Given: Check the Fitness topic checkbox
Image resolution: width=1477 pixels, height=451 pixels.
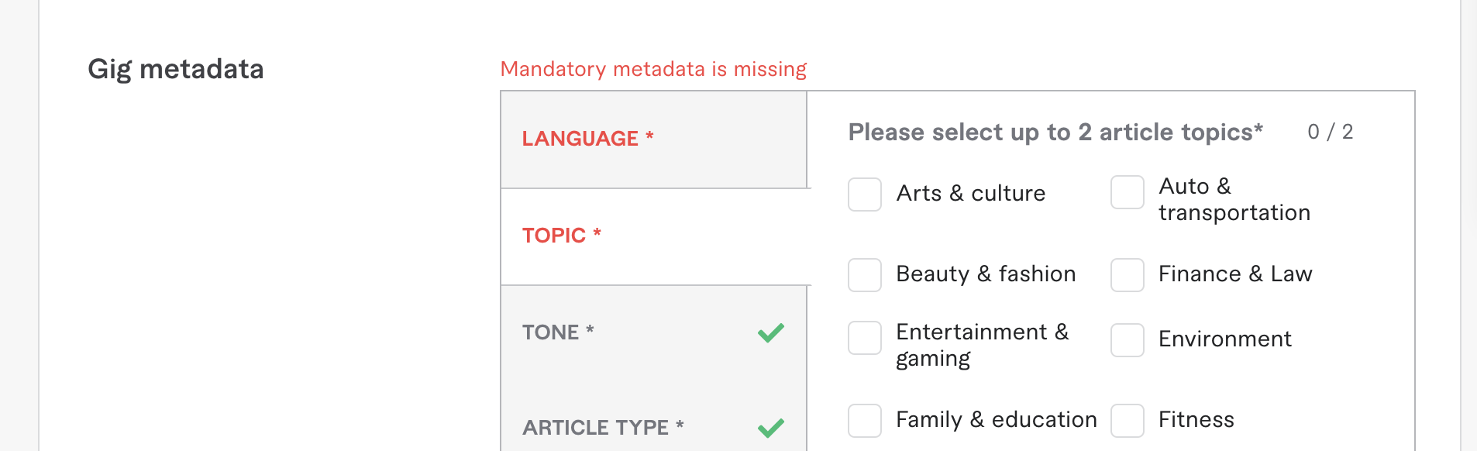Looking at the screenshot, I should [1127, 420].
